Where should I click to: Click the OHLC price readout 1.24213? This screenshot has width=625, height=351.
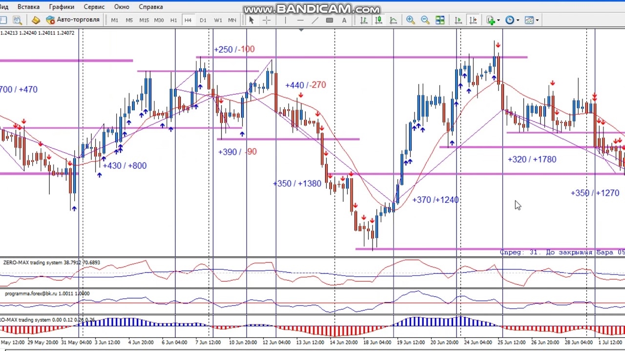38,33
